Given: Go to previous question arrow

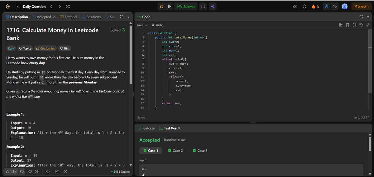Looking at the screenshot, I should click(52, 7).
